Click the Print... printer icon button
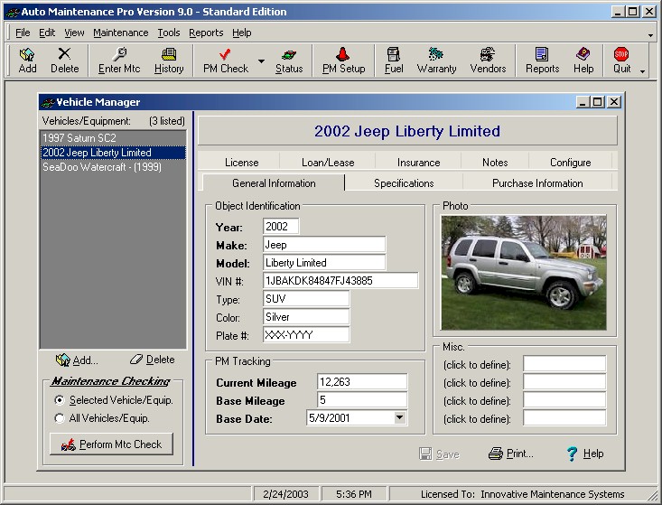Viewport: 662px width, 505px height. coord(511,454)
